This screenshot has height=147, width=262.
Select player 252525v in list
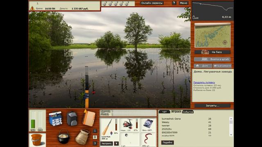coord(167,129)
